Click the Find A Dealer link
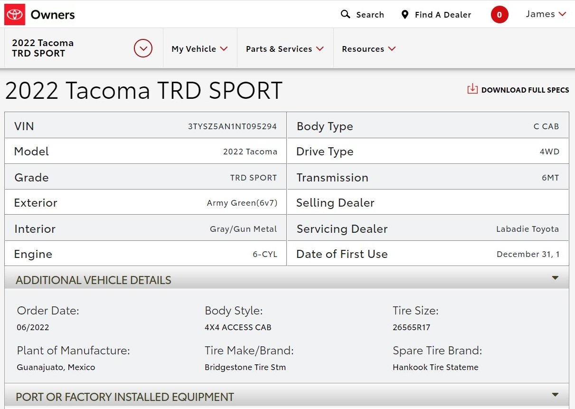This screenshot has width=575, height=409. pyautogui.click(x=443, y=15)
